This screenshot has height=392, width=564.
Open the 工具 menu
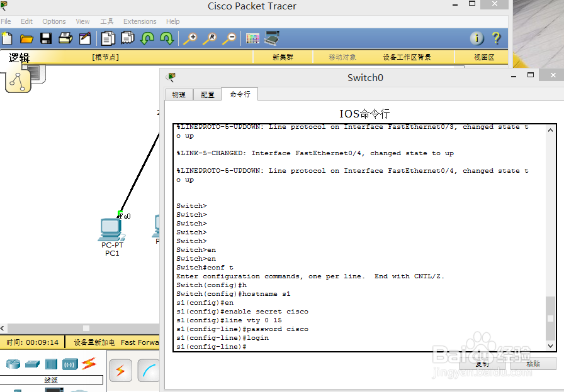(107, 21)
